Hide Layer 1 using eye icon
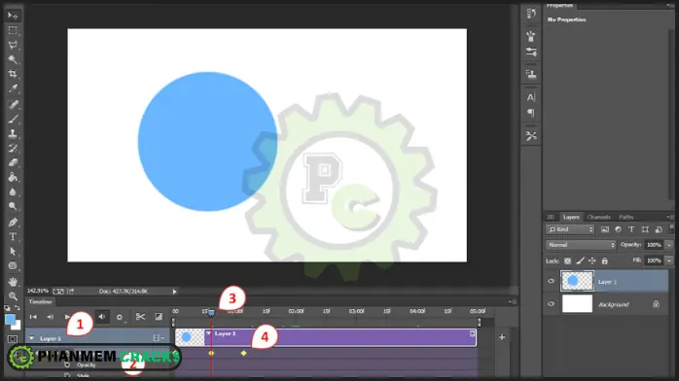The image size is (679, 381). click(551, 281)
